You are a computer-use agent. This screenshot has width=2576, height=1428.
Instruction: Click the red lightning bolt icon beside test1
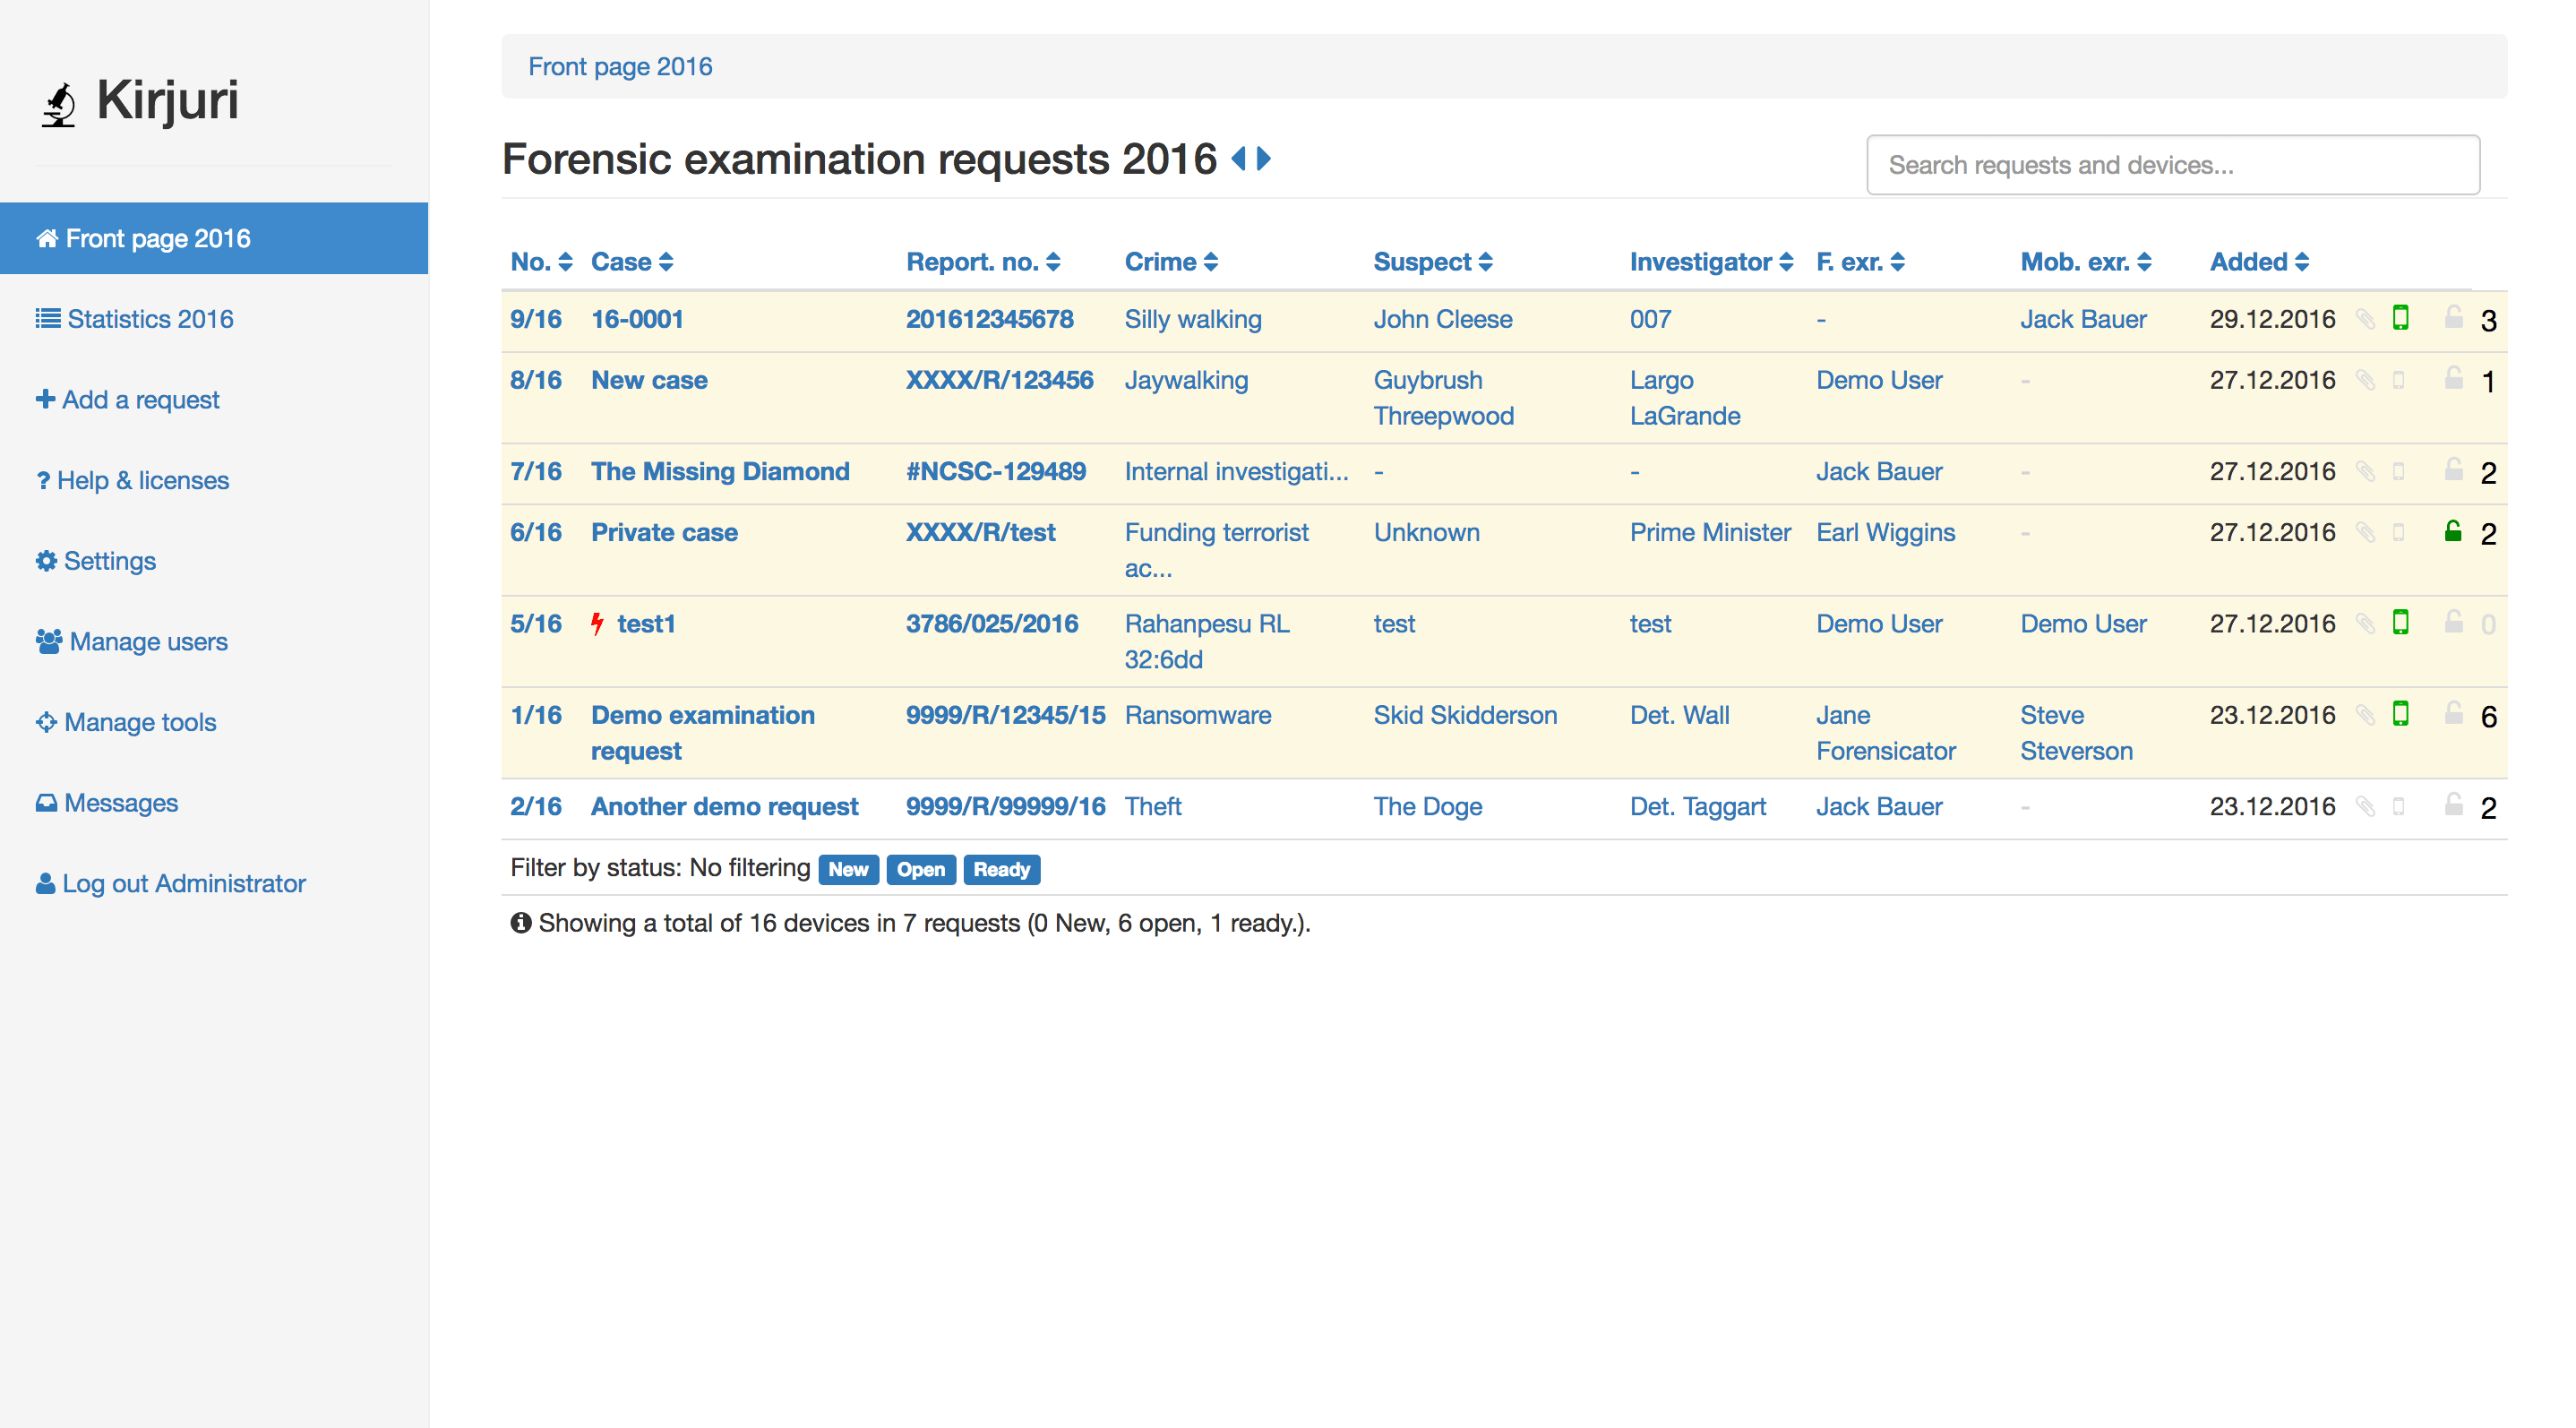(597, 624)
